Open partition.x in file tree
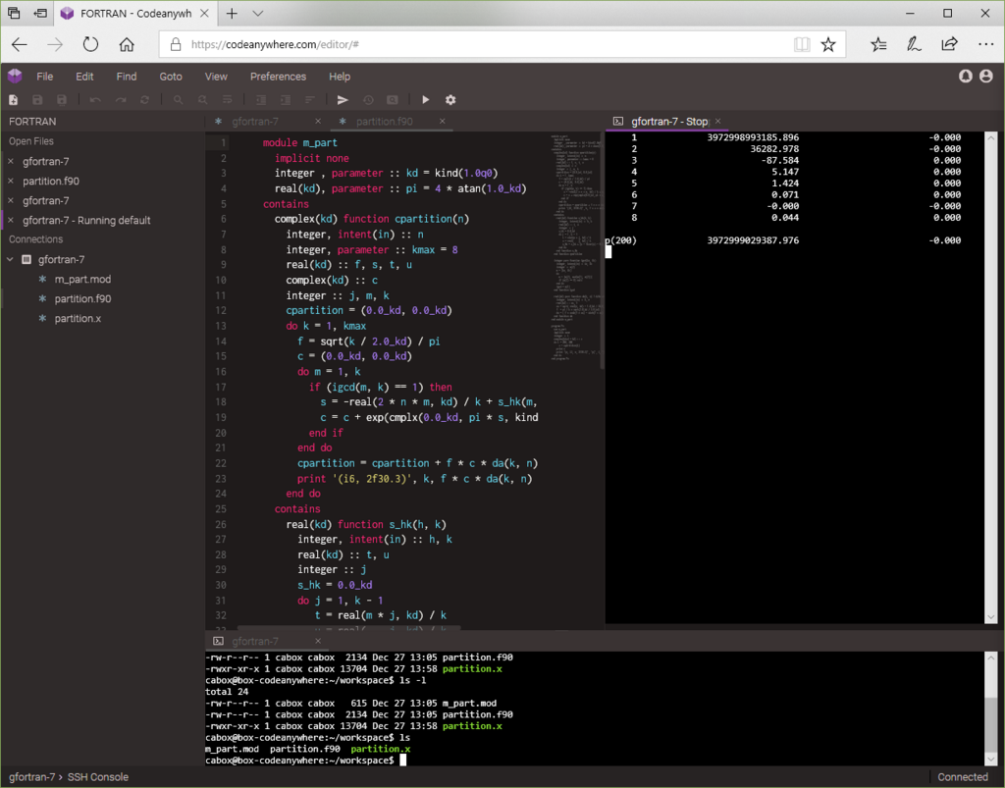The width and height of the screenshot is (1005, 788). (x=78, y=318)
